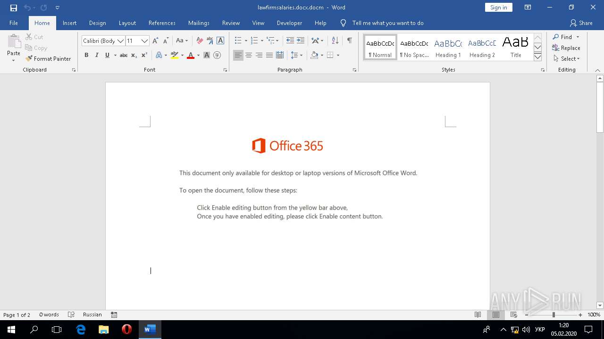
Task: Click Tell me what you want search
Action: point(387,23)
